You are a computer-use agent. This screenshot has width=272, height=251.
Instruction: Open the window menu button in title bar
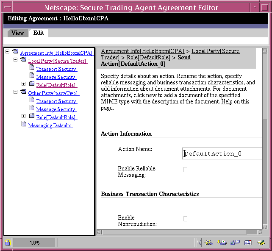(x=8, y=8)
